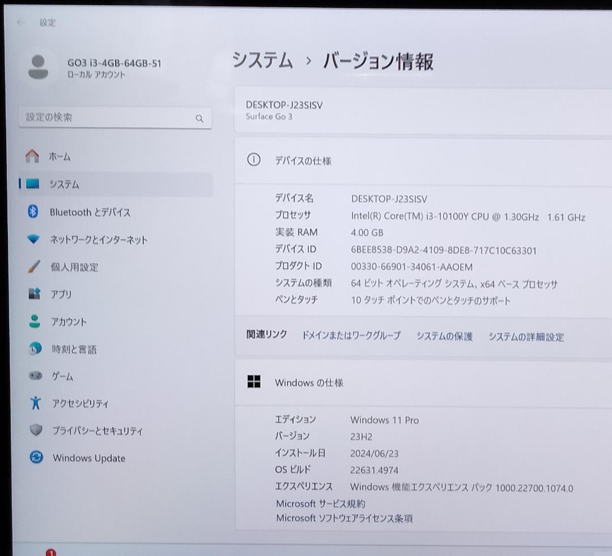The width and height of the screenshot is (612, 556).
Task: Click the 設定の検索 search field
Action: click(x=115, y=117)
